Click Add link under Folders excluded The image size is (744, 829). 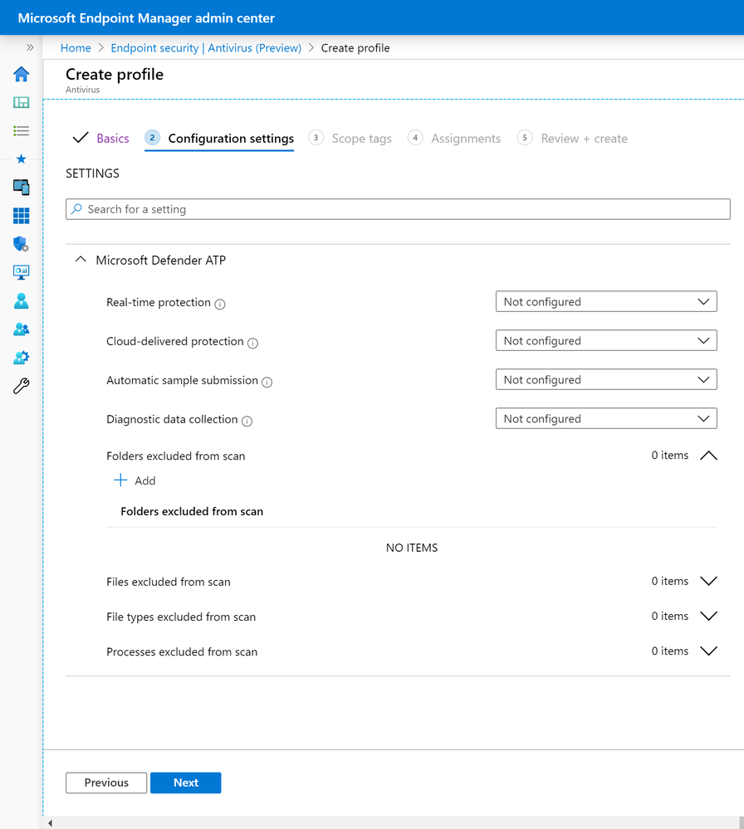tap(145, 480)
